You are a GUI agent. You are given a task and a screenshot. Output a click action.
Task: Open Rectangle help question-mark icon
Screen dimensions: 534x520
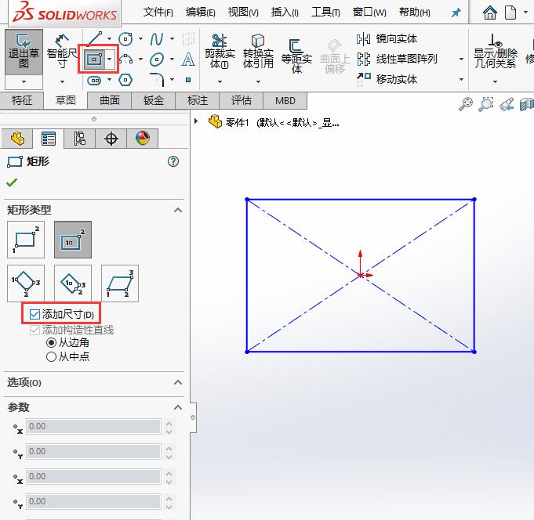point(173,161)
